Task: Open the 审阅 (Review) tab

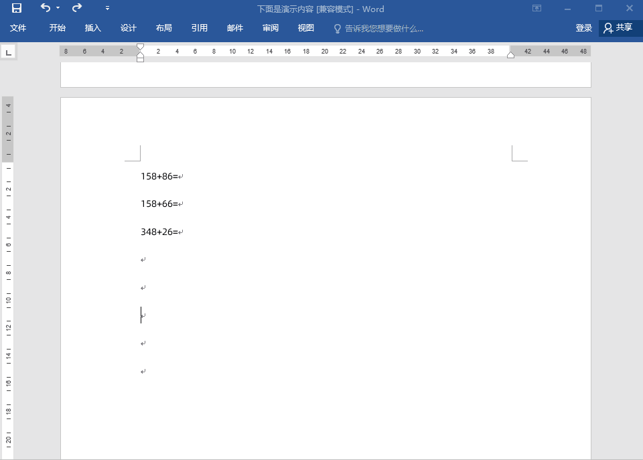Action: (271, 28)
